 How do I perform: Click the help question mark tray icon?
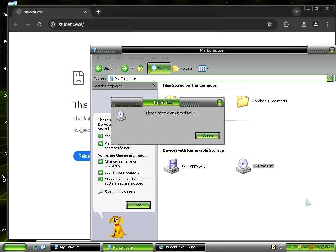tap(273, 247)
